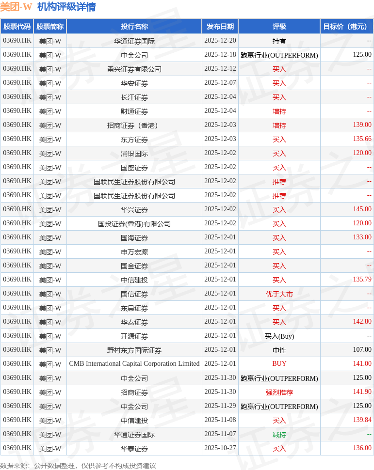Viewport: 374px width, 470px height.
Task: Select the 国盛证券 cell
Action: click(x=134, y=168)
